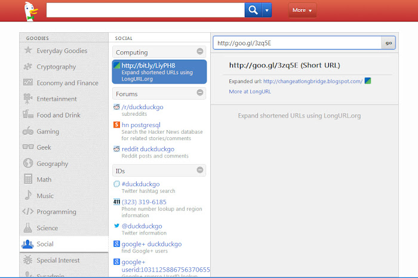
Task: Click the Expand shortened URLs description text
Action: (299, 116)
